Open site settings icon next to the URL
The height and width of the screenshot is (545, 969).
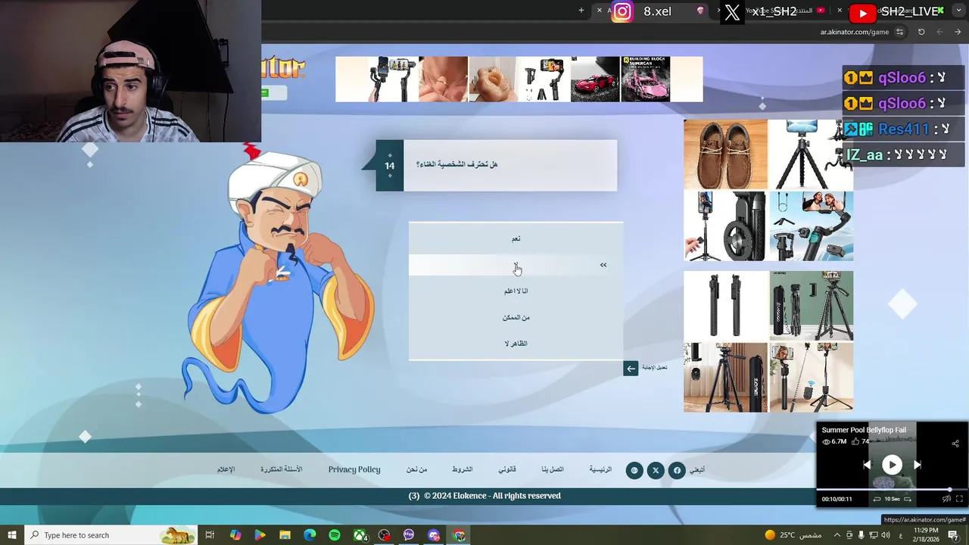pyautogui.click(x=899, y=32)
